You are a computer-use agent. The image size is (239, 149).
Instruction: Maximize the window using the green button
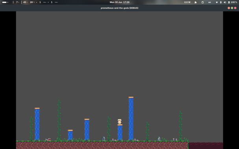click(x=232, y=8)
